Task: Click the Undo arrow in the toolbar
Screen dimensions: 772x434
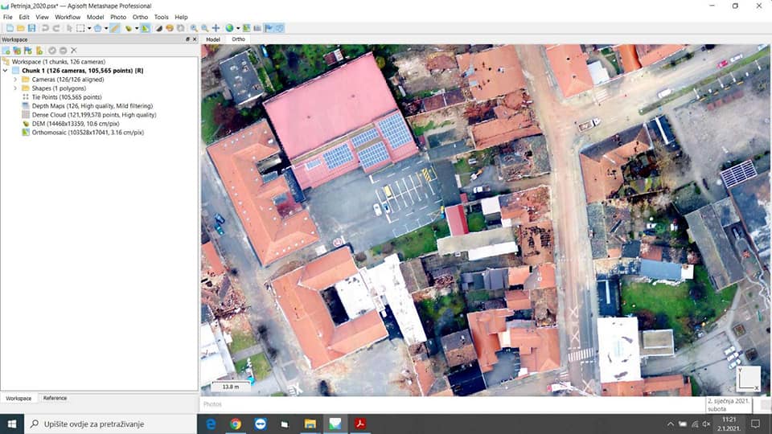Action: [x=45, y=28]
